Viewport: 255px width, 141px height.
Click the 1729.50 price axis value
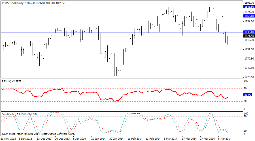click(x=249, y=77)
